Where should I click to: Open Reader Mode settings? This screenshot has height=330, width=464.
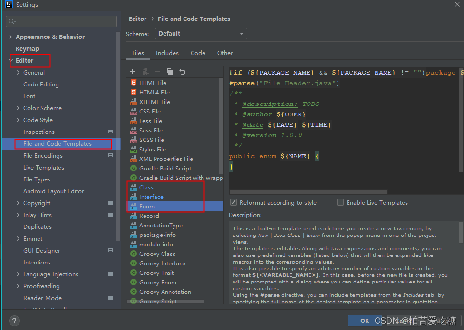point(42,298)
